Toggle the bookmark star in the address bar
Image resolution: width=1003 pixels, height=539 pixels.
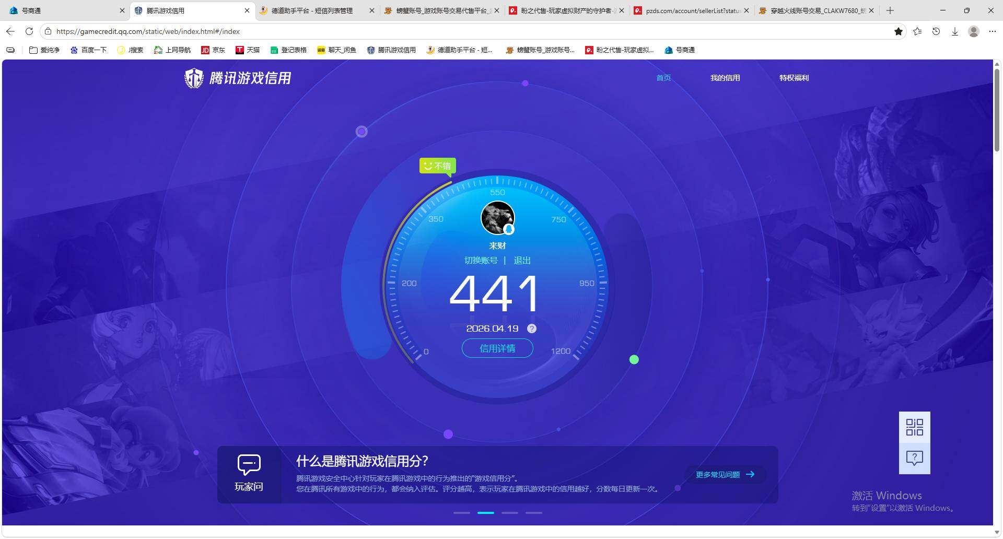coord(899,31)
